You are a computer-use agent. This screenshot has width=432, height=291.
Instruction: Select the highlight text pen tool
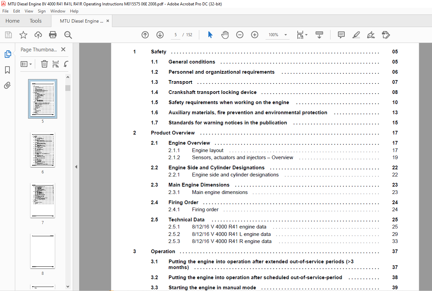pos(356,35)
